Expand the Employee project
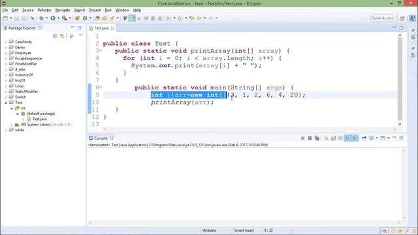The image size is (418, 235). tap(6, 53)
